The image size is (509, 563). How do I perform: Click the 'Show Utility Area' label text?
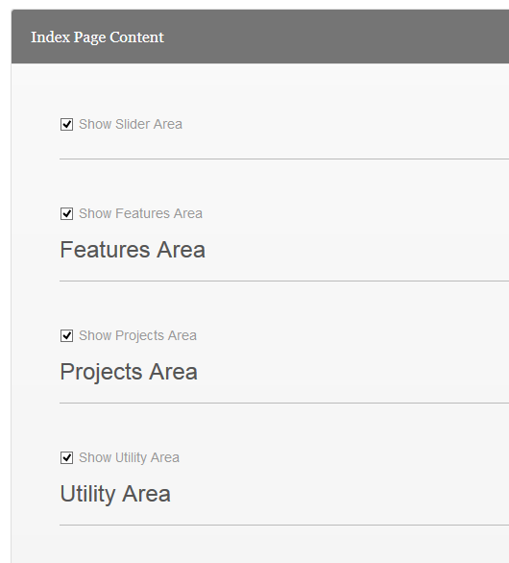click(x=129, y=457)
